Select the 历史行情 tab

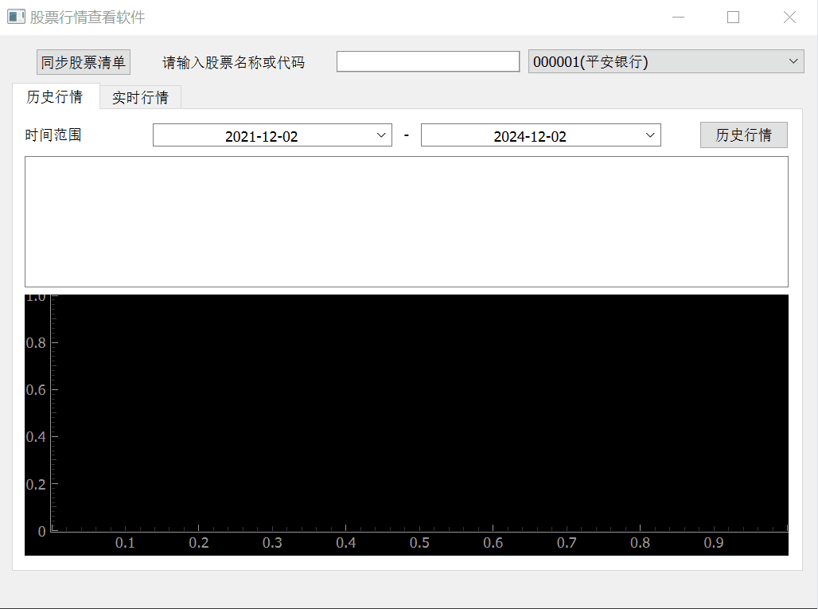click(55, 96)
